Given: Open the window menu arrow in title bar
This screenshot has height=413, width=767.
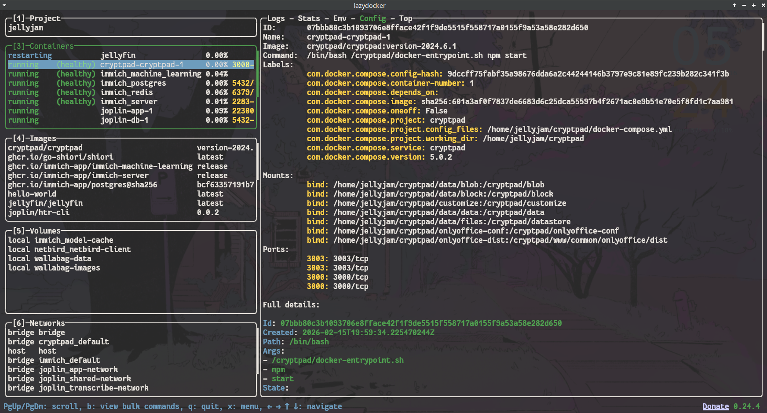Looking at the screenshot, I should (x=4, y=5).
